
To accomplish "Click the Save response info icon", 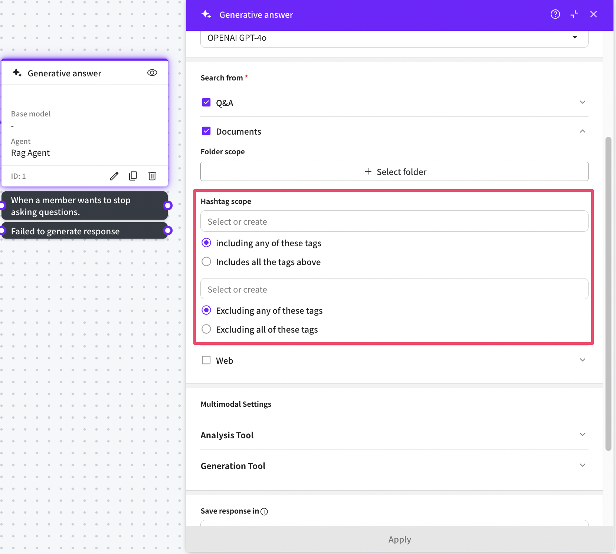I will (264, 512).
